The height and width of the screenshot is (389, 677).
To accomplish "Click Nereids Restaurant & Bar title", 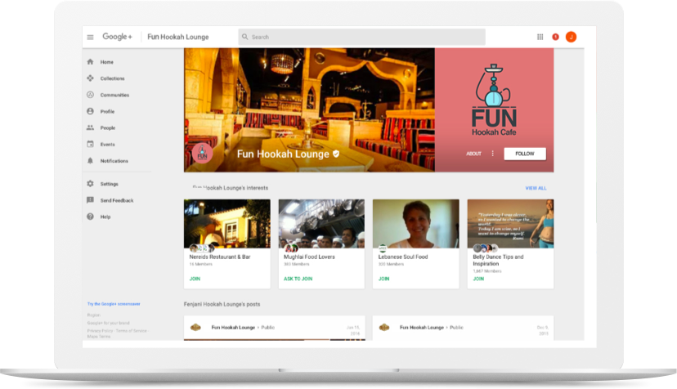I will pos(220,257).
